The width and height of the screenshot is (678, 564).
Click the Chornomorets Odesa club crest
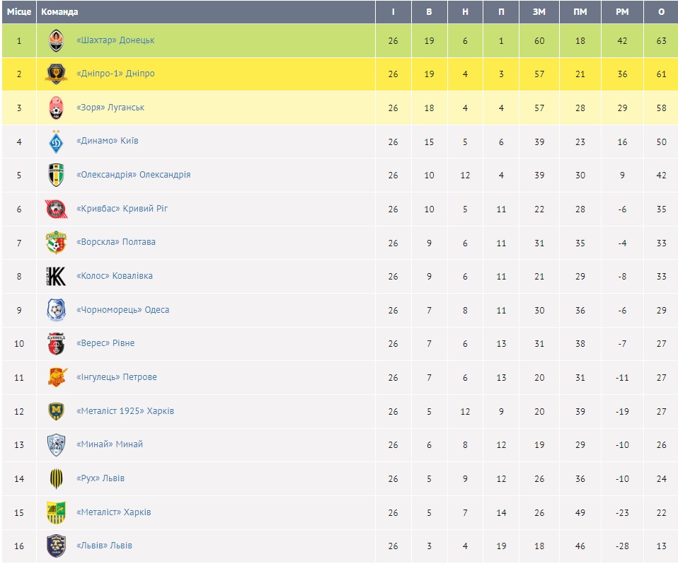pyautogui.click(x=56, y=310)
